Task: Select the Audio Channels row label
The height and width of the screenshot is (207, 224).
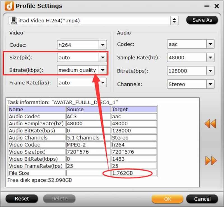Action: pos(37,138)
